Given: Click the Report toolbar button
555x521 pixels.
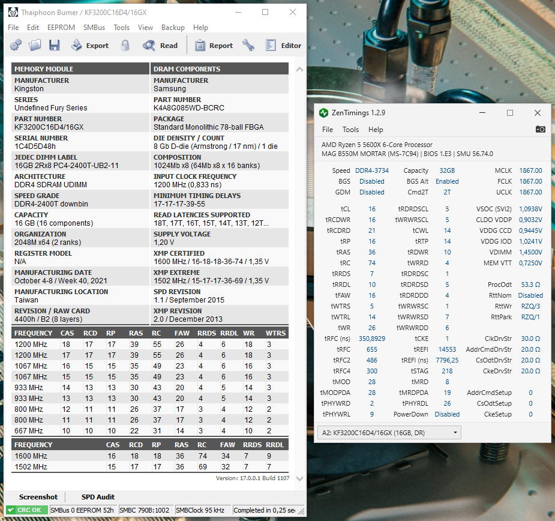Looking at the screenshot, I should pyautogui.click(x=214, y=46).
